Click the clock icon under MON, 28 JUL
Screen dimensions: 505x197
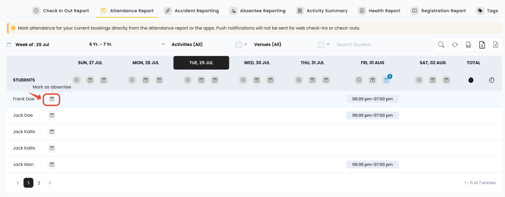pyautogui.click(x=132, y=80)
